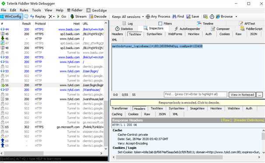
Task: Select request WebForms tab
Action: [x=175, y=34]
